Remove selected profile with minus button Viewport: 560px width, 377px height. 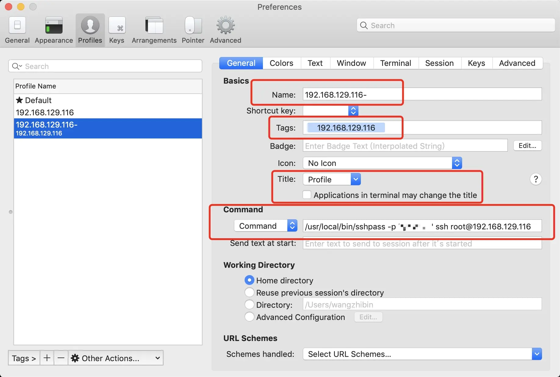tap(61, 358)
